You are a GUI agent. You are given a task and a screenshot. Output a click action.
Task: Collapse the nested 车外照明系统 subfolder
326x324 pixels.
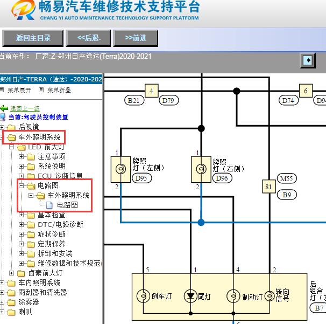tap(31, 195)
